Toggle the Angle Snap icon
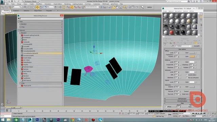The image size is (217, 122). (72, 7)
